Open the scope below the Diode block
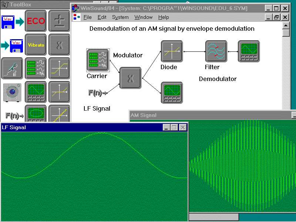The image size is (296, 222). tap(172, 93)
